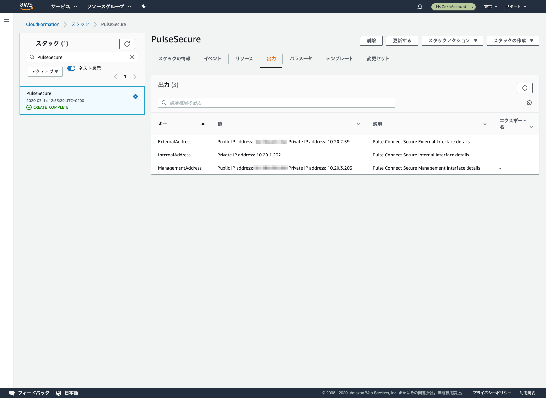The height and width of the screenshot is (398, 546).
Task: Open the プライバシーポリシー footer link
Action: tap(492, 393)
